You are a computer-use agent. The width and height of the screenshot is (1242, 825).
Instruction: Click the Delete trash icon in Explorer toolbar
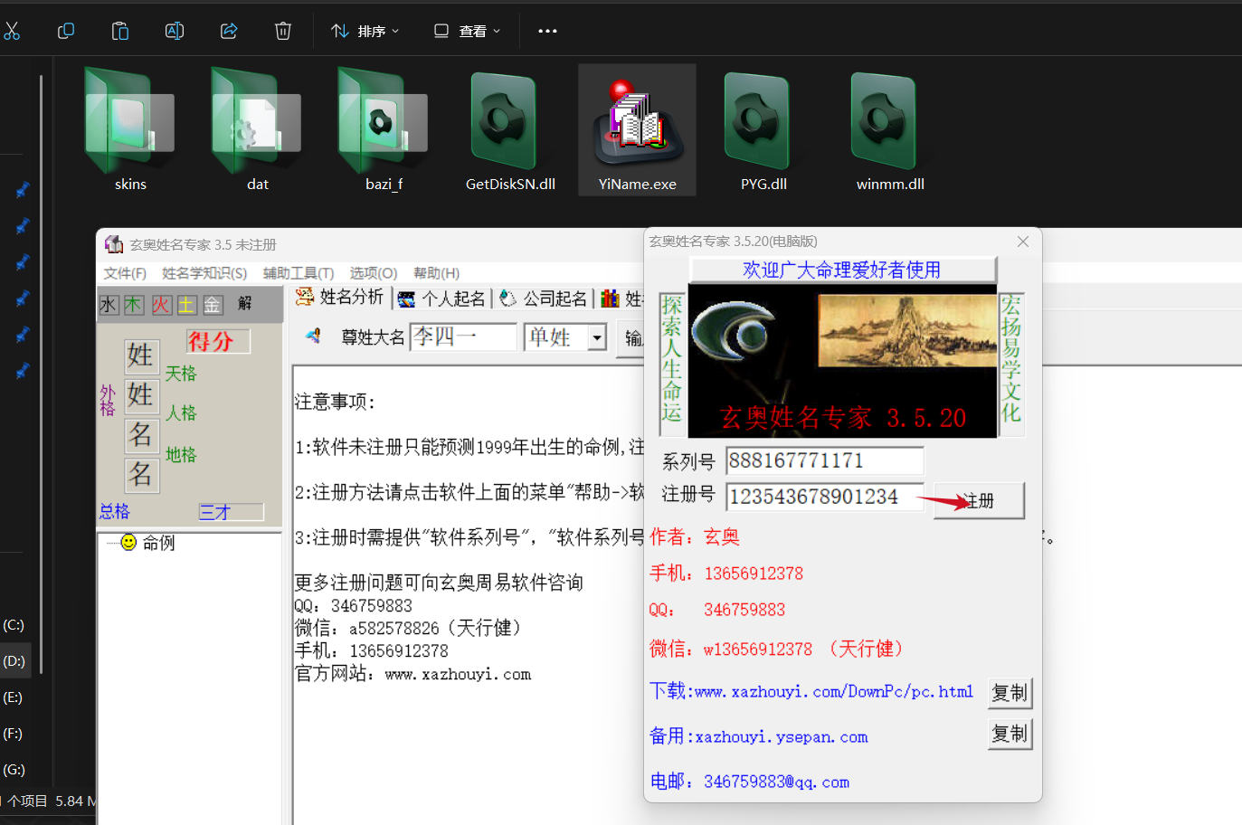click(283, 31)
